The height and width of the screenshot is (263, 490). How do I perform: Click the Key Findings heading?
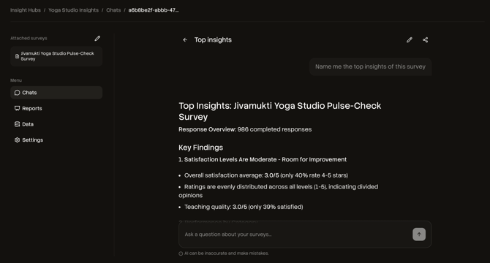coord(200,148)
